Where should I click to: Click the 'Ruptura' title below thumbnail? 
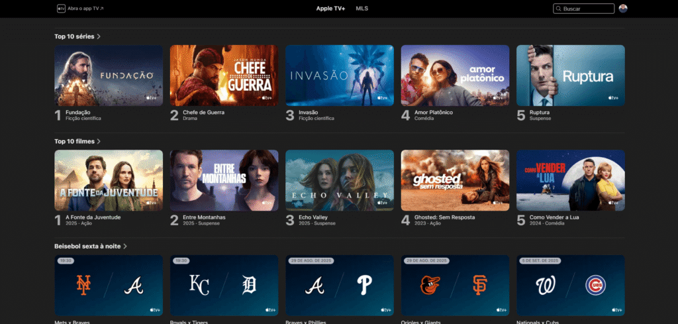(x=540, y=113)
